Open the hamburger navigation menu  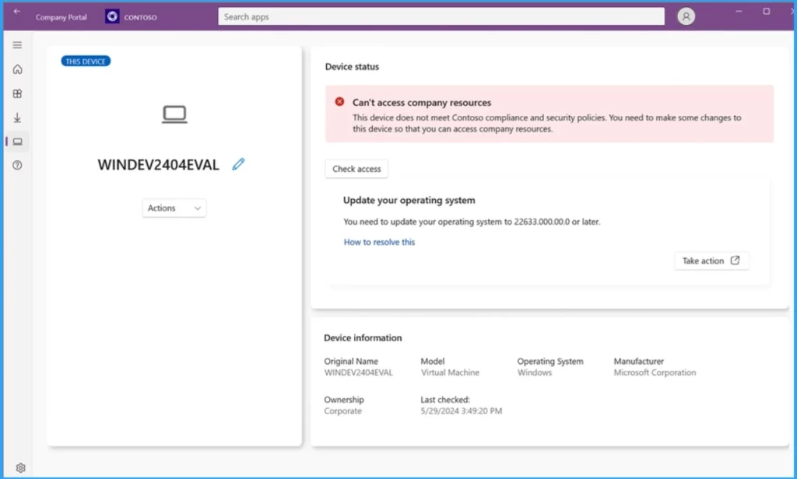(17, 45)
